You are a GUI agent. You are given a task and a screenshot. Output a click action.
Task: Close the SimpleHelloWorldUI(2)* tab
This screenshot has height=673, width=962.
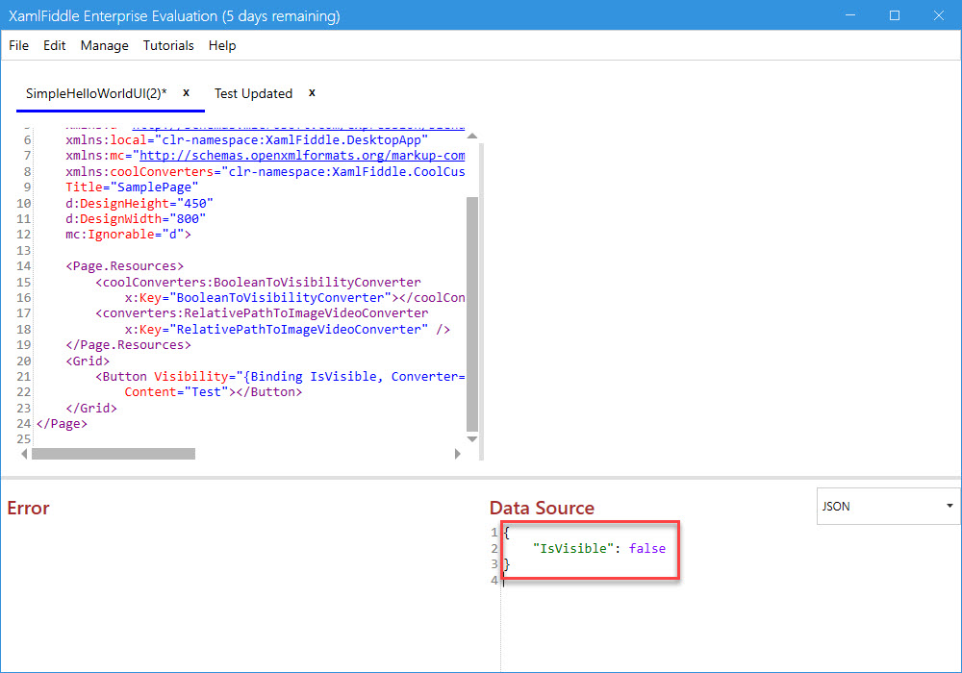click(186, 92)
